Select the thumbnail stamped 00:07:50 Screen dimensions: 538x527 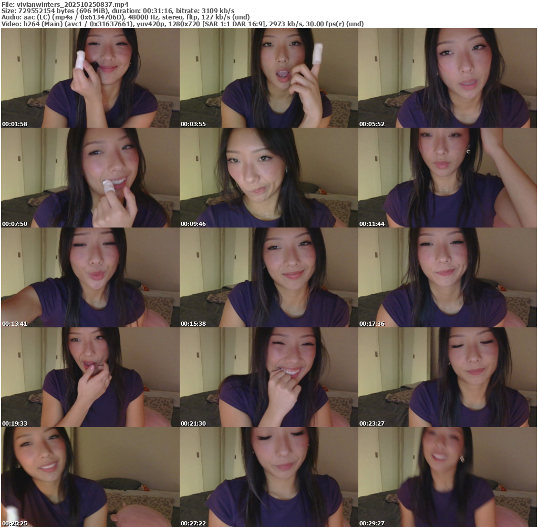tap(90, 178)
